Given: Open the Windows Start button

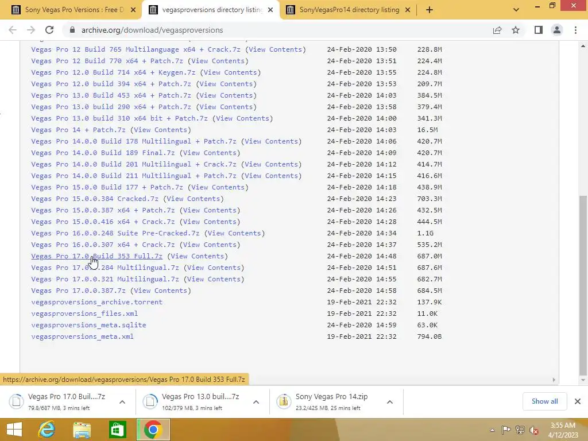Looking at the screenshot, I should (x=14, y=430).
